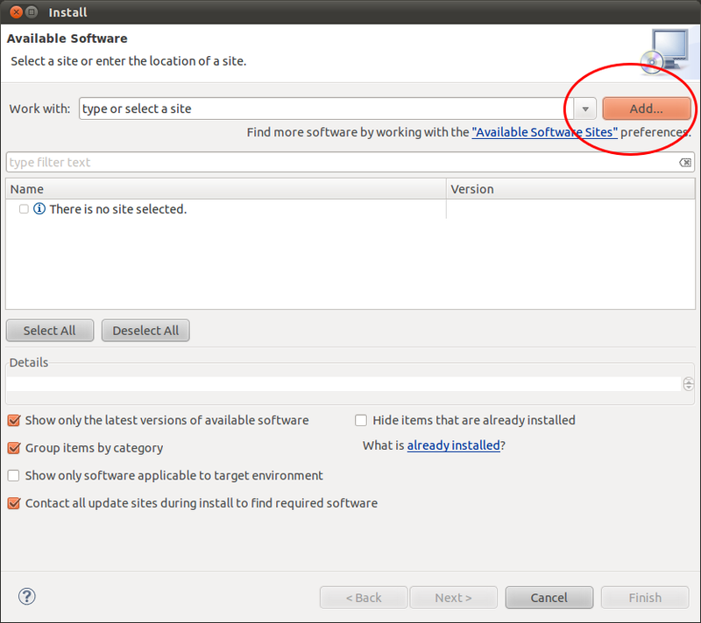The height and width of the screenshot is (623, 701).
Task: Disable 'Contact all update sites during install'
Action: click(x=13, y=503)
